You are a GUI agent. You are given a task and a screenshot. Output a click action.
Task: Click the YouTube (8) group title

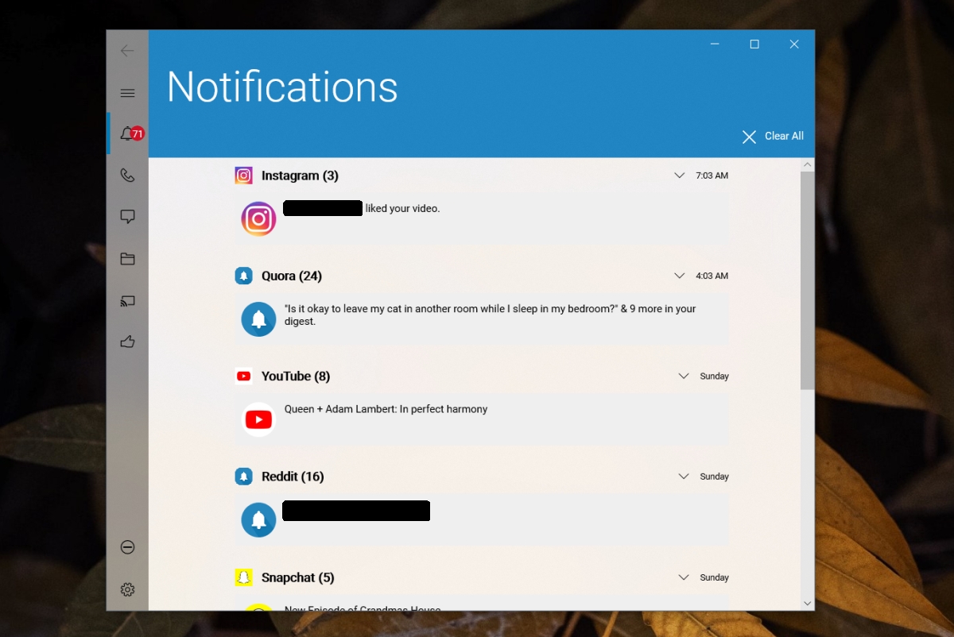pos(296,376)
